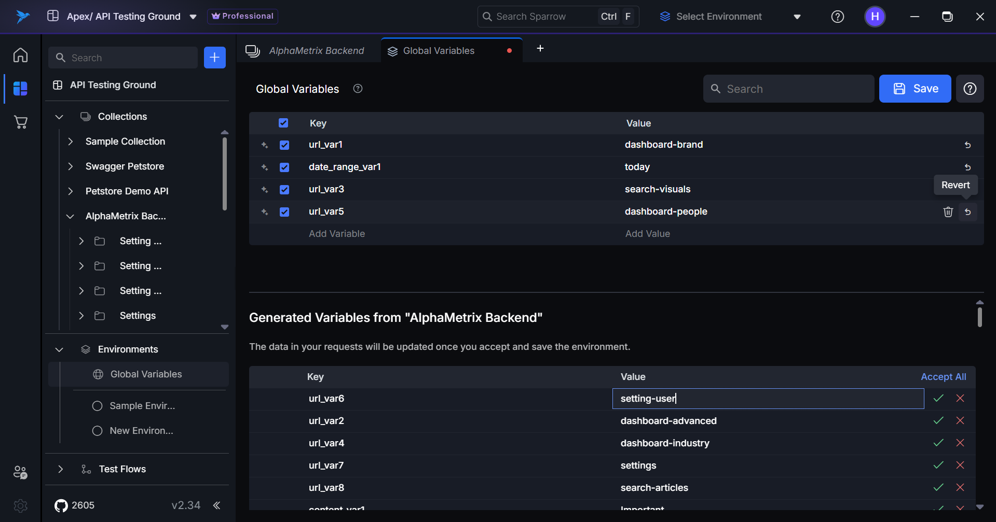Toggle the date_range_var1 checkbox
Image resolution: width=996 pixels, height=522 pixels.
pyautogui.click(x=284, y=167)
